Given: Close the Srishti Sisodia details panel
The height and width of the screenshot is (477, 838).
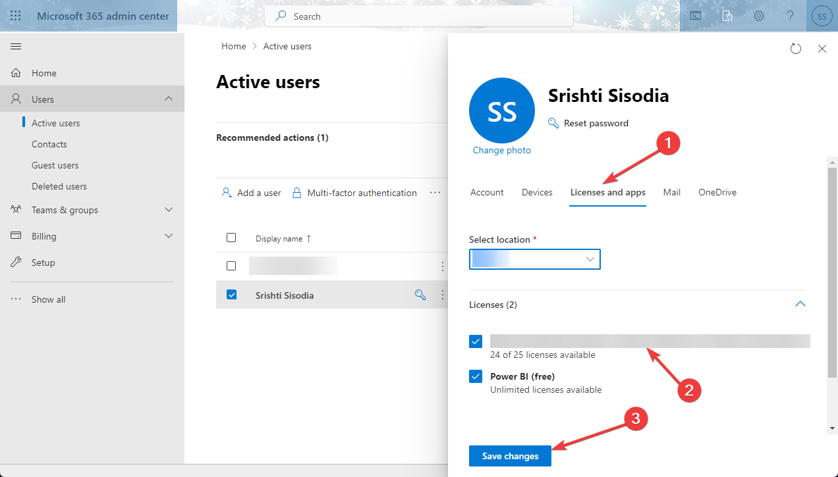Looking at the screenshot, I should (822, 48).
